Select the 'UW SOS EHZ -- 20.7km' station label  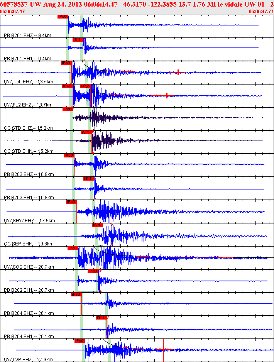[x=29, y=267]
